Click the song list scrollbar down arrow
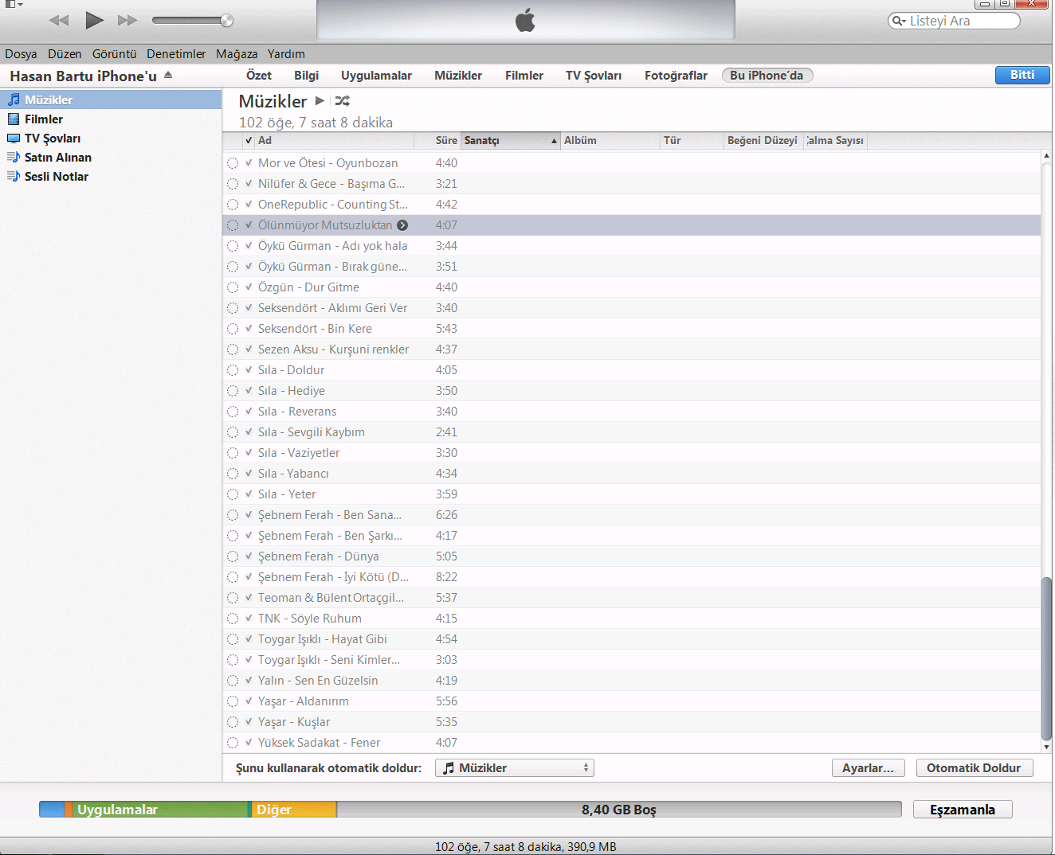 pos(1046,747)
